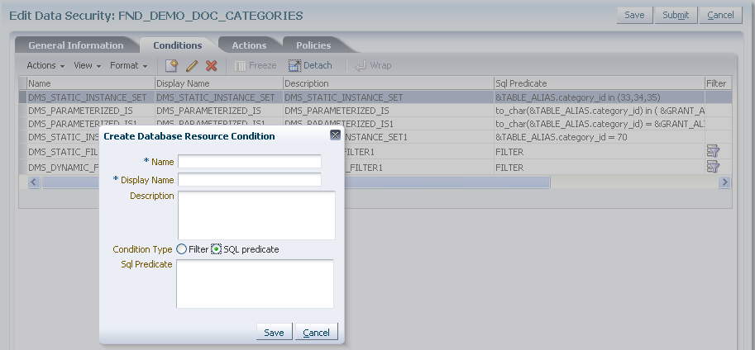This screenshot has width=755, height=350.
Task: Click filter icon in DMS_DYNAMIC_F row
Action: click(713, 167)
